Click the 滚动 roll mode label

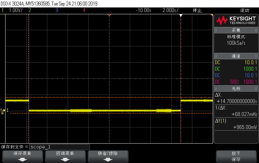tap(245, 10)
